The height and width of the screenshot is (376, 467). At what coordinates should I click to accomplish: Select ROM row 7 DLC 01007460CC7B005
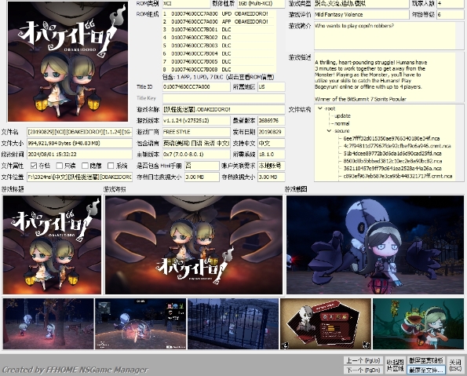(x=219, y=62)
